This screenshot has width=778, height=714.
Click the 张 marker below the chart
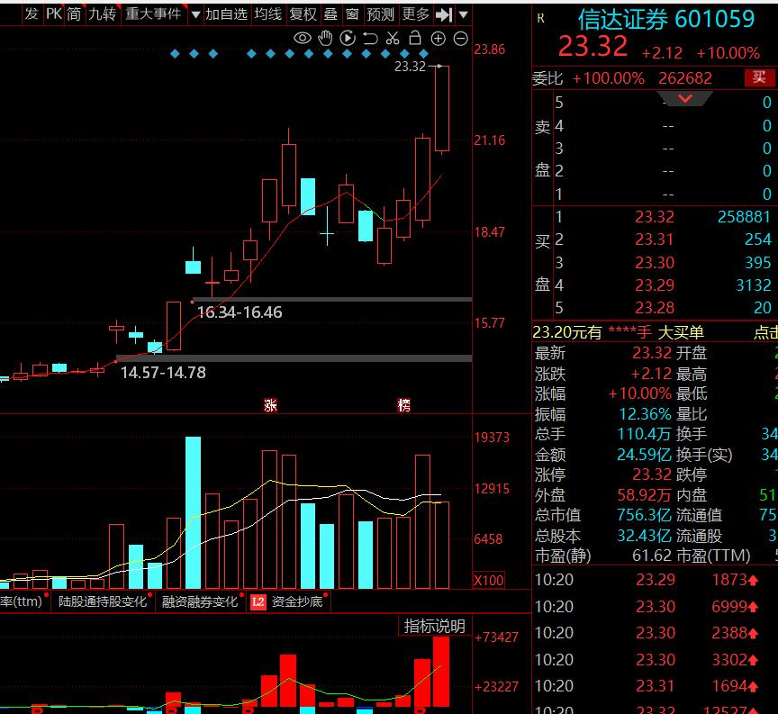(x=270, y=405)
